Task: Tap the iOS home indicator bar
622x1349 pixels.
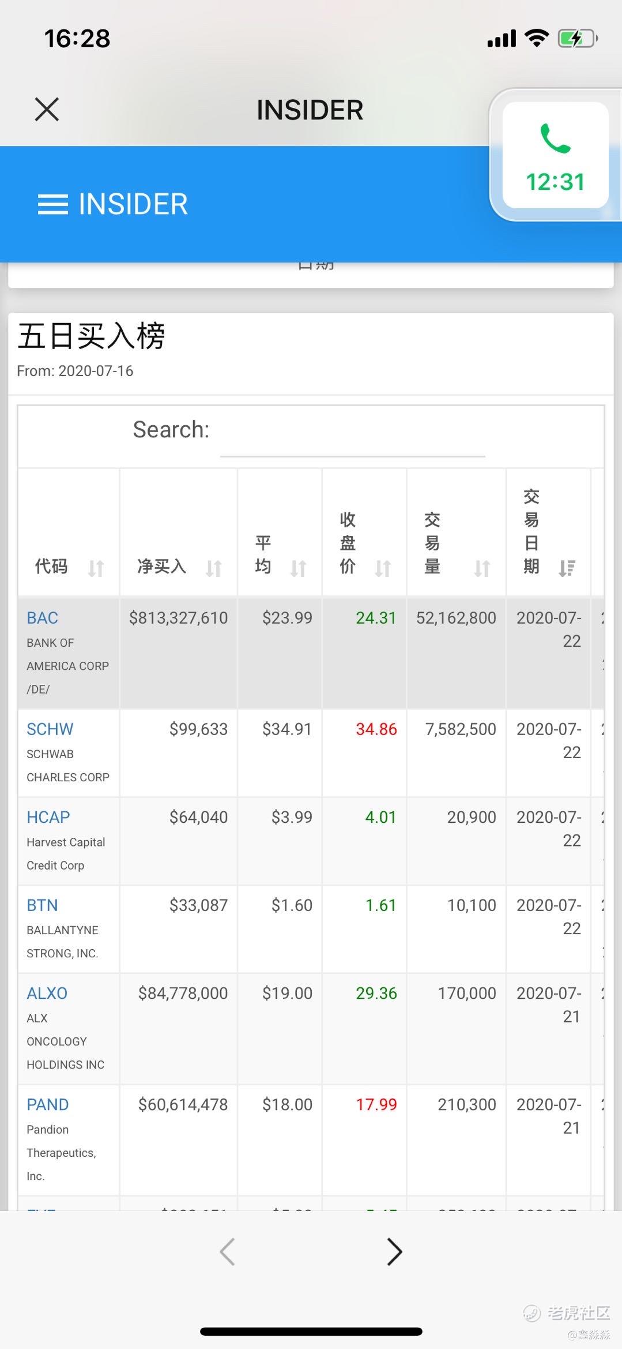Action: pyautogui.click(x=311, y=1332)
